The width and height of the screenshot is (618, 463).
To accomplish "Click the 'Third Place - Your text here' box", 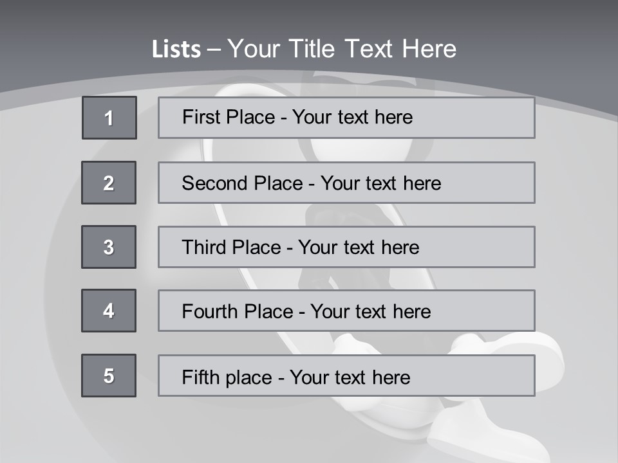I will (x=346, y=247).
